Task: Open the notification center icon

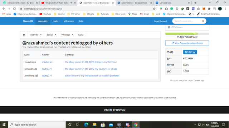Action: point(223,125)
